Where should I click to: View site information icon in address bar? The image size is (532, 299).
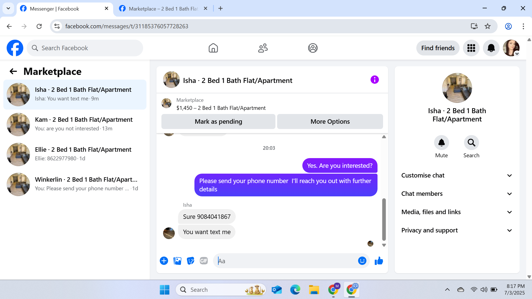[x=57, y=26]
